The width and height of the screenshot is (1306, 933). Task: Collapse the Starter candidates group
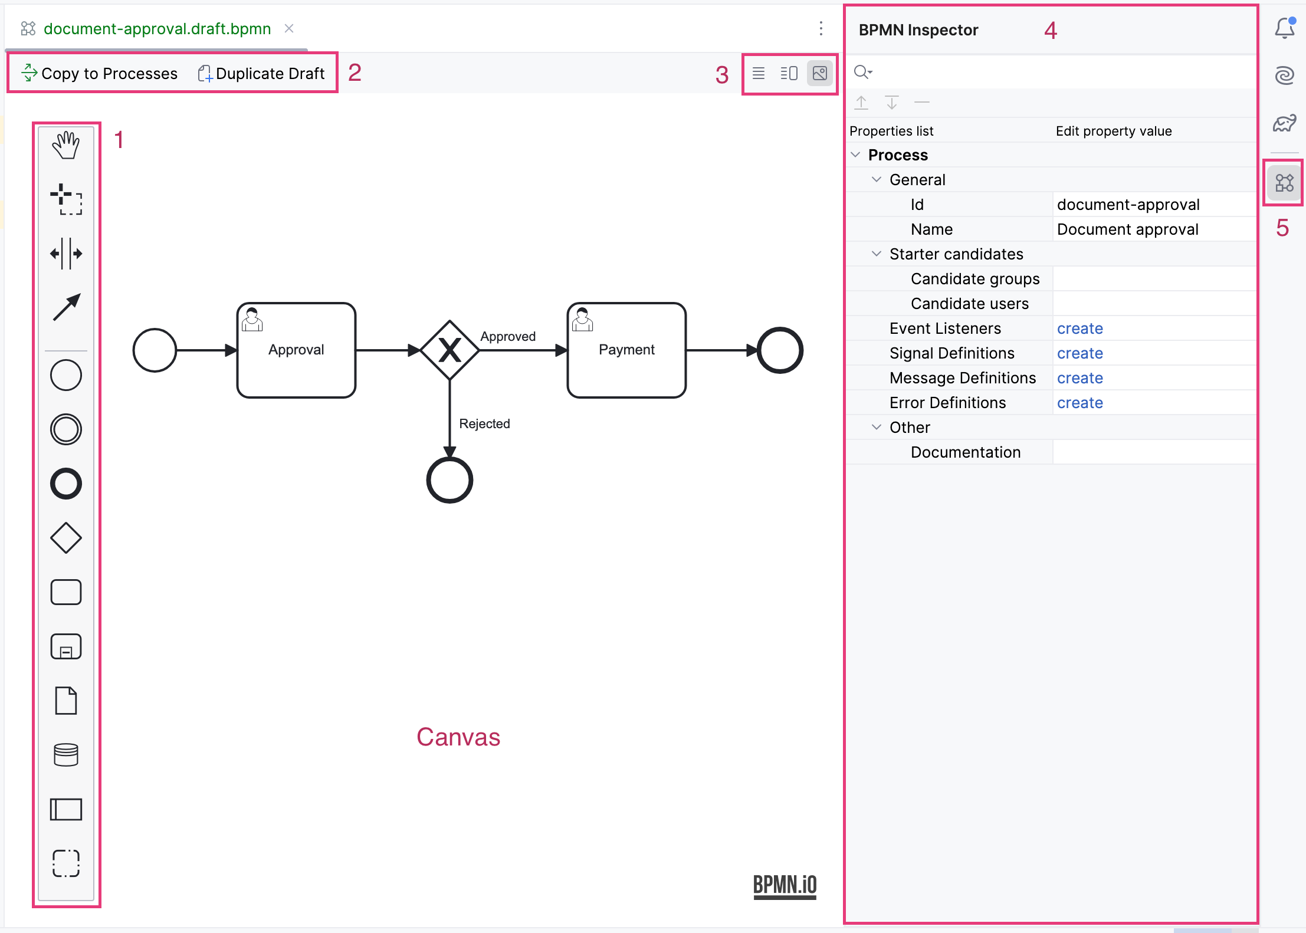(x=877, y=254)
